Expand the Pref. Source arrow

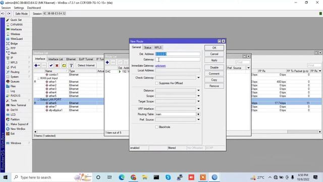coord(198,119)
